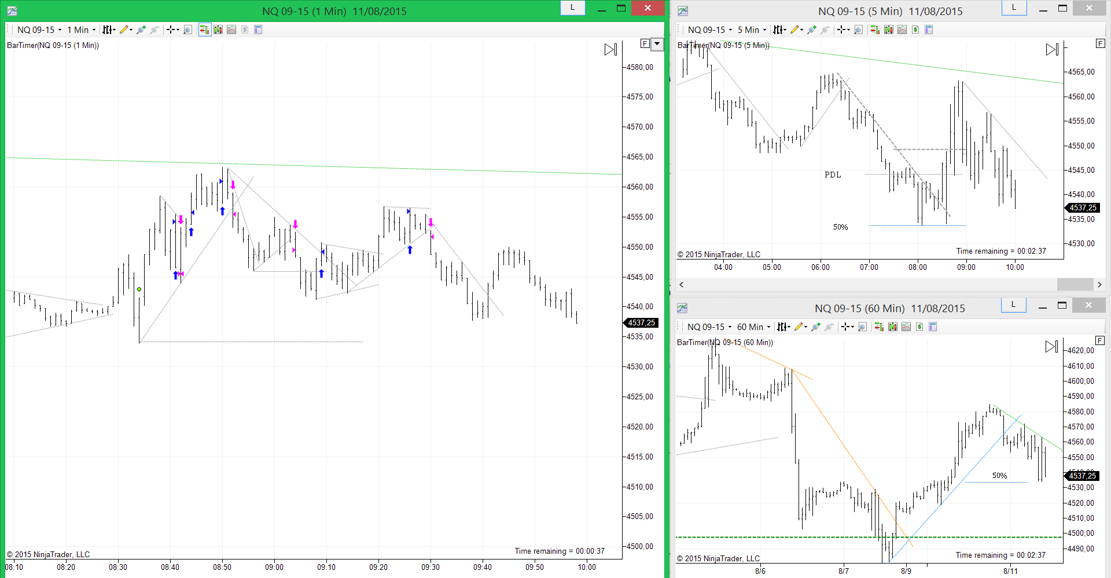Toggle Chart Trader dollar icon in 60 Min toolbar

click(x=919, y=327)
